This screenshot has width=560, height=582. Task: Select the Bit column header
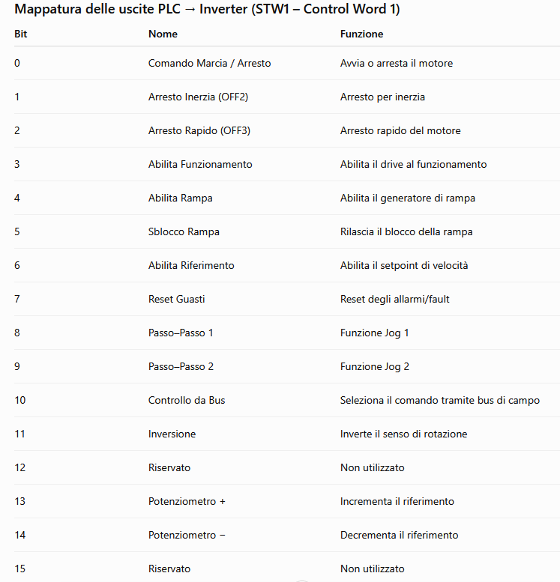tap(21, 34)
